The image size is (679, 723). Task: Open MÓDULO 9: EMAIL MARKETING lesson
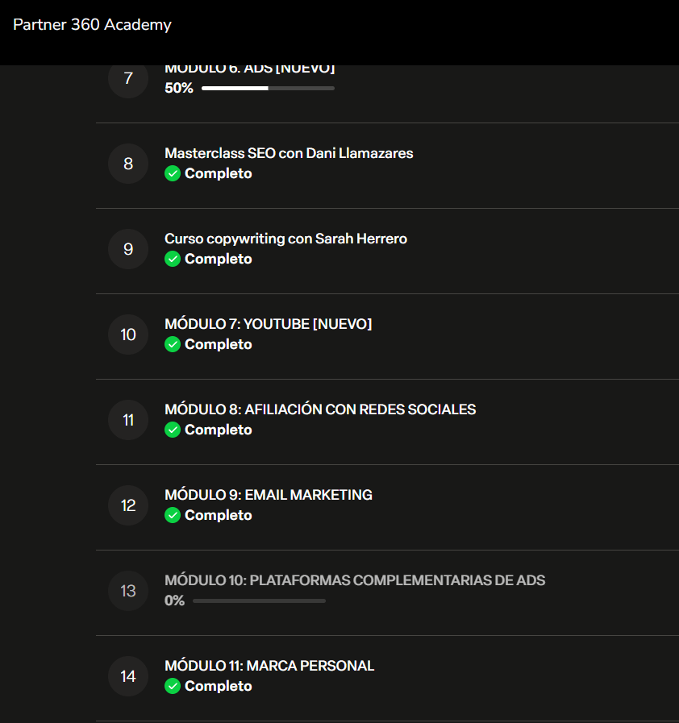[269, 495]
